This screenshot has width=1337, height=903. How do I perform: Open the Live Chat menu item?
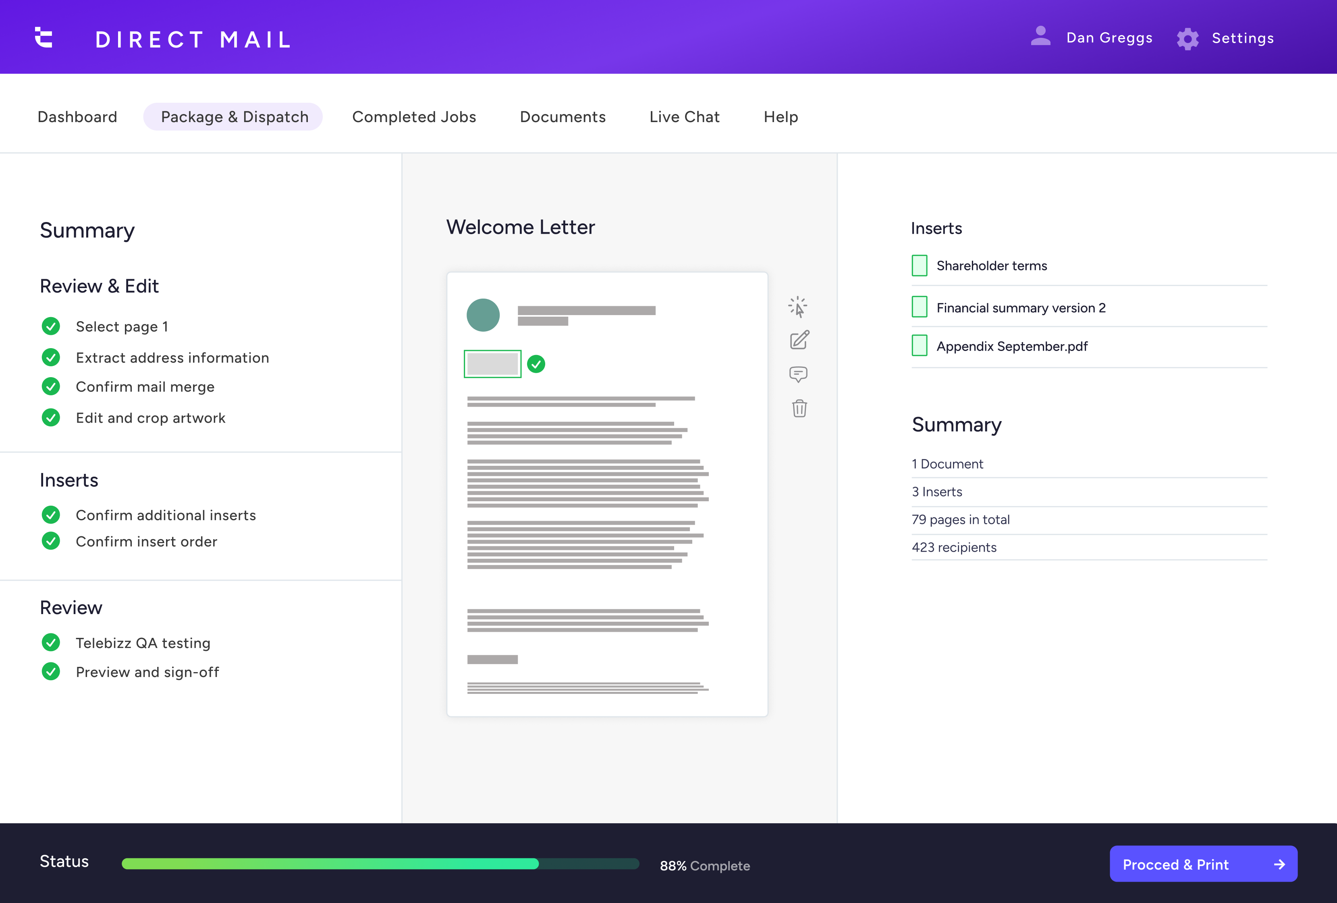click(685, 116)
